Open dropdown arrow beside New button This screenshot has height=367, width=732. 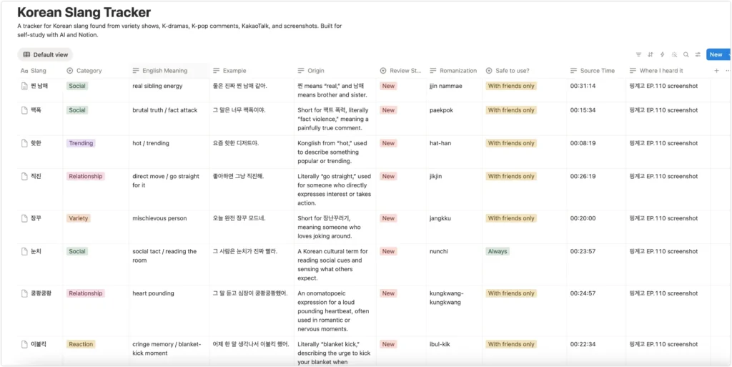(728, 54)
